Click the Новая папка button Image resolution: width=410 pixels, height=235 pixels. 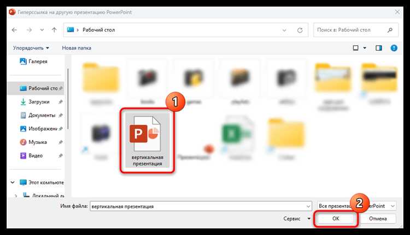[x=77, y=48]
